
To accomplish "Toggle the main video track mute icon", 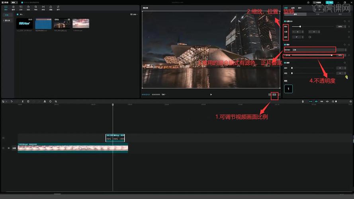I will click(x=9, y=148).
